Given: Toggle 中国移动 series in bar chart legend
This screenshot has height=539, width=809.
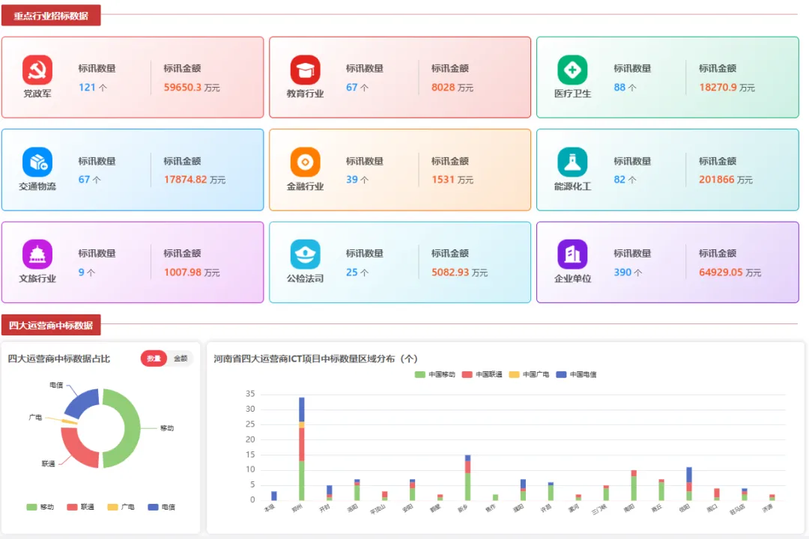Looking at the screenshot, I should [x=435, y=374].
